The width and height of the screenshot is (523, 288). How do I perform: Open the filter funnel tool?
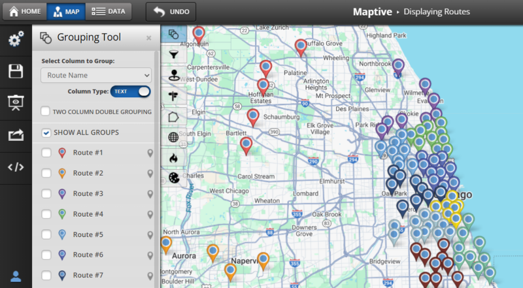[173, 54]
